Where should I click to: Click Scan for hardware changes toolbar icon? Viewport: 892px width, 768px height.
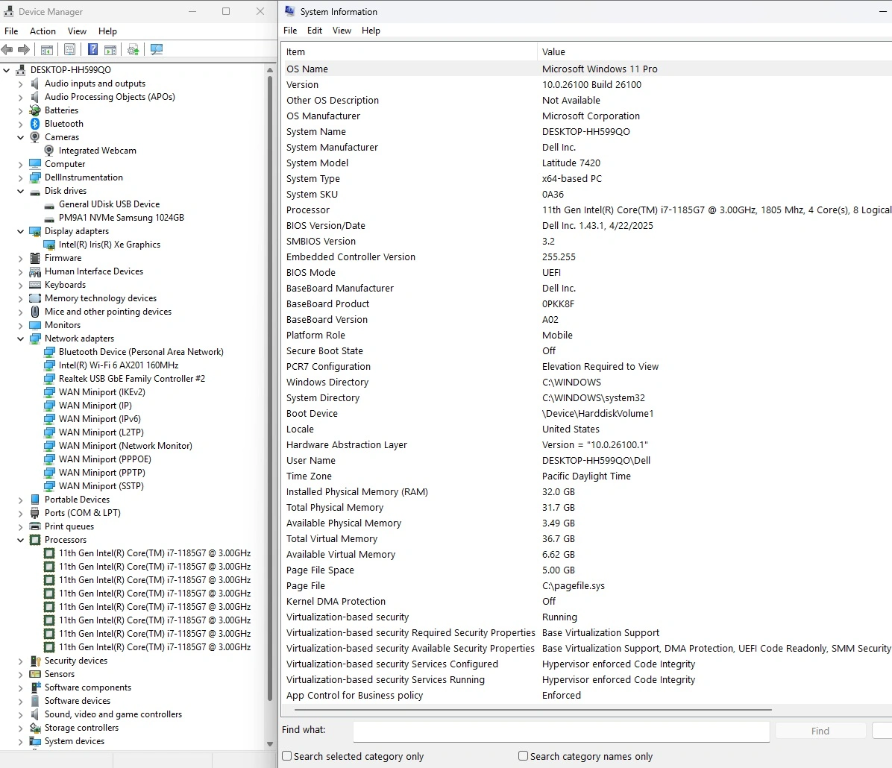[x=157, y=49]
